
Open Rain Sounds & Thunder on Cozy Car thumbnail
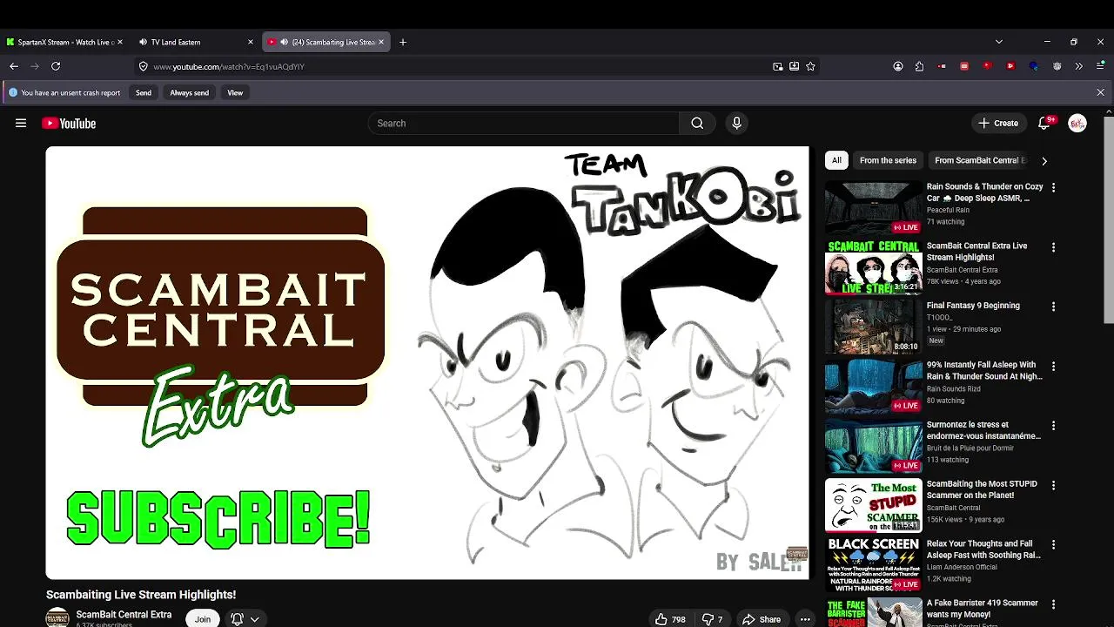tap(873, 207)
